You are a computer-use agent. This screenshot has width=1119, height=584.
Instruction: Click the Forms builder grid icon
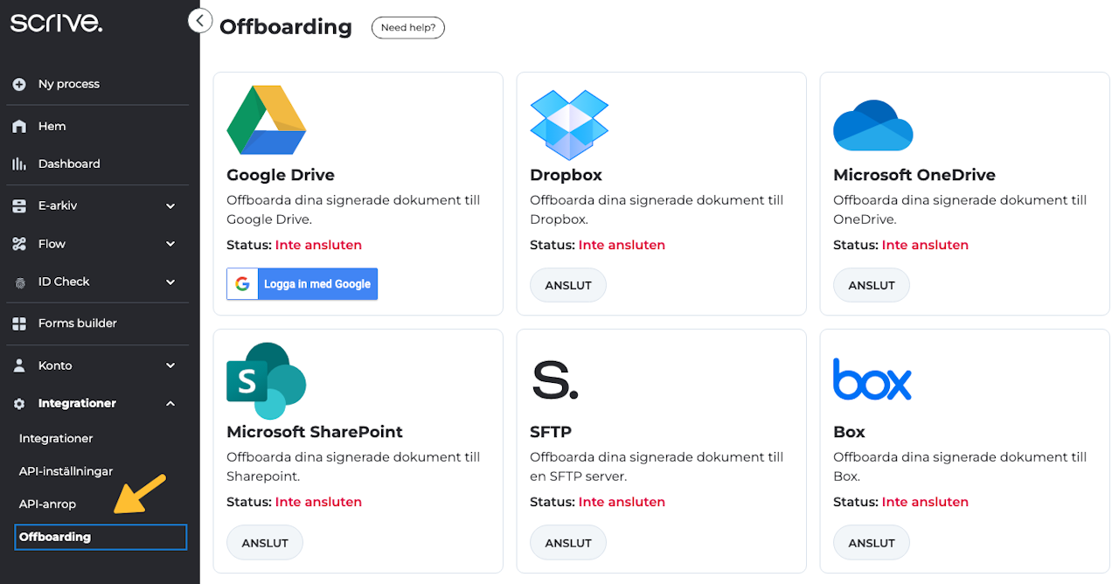coord(19,324)
